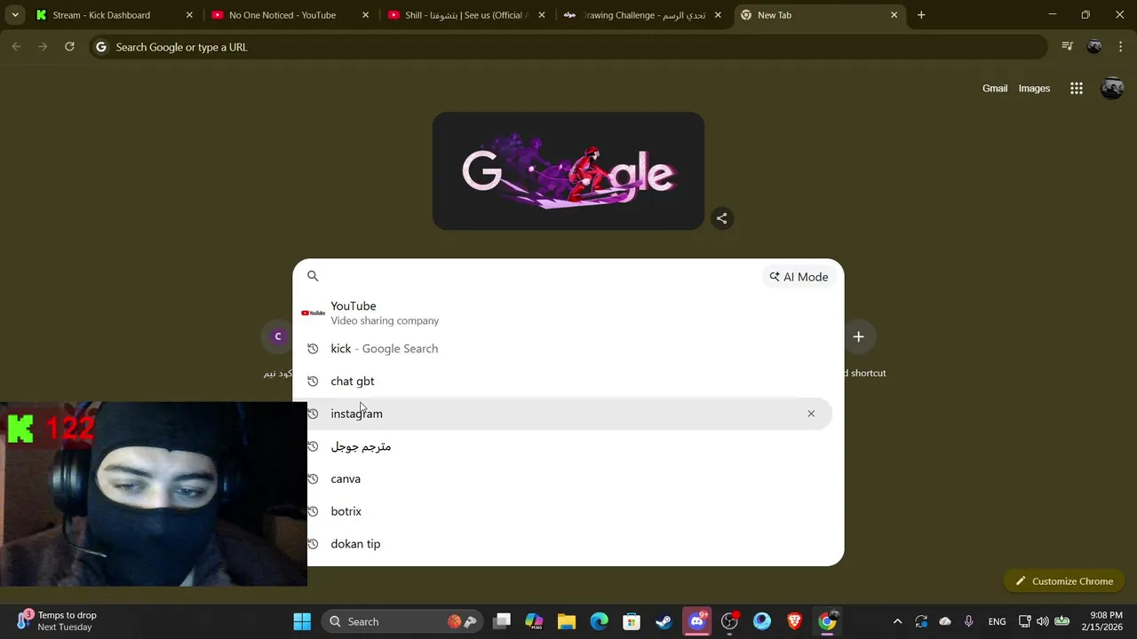Switch to the No One Noticed YouTube tab

point(290,15)
